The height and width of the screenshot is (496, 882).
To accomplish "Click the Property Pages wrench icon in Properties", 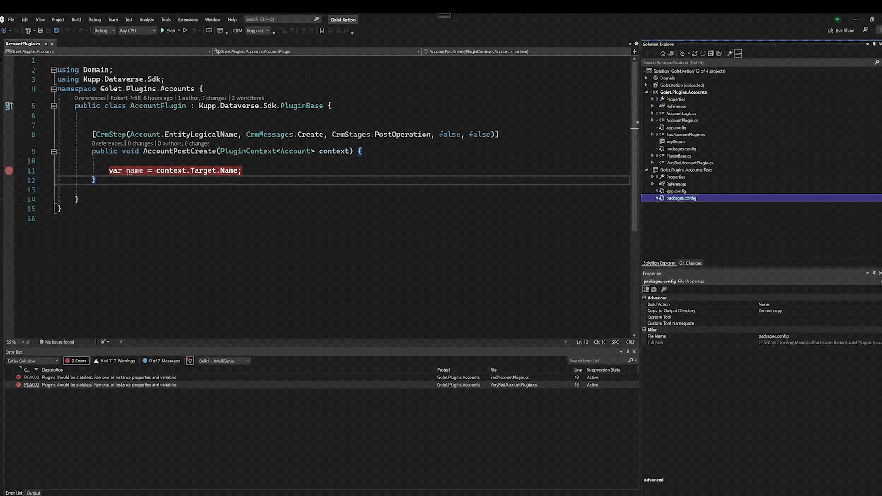I will click(663, 289).
